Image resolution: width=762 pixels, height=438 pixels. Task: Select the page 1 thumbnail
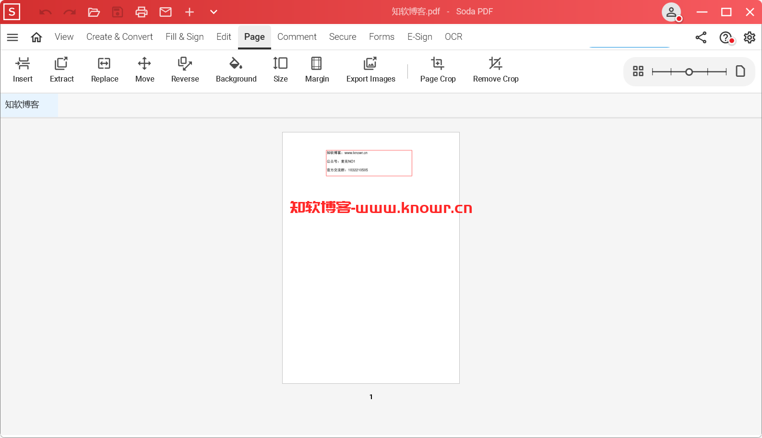point(371,258)
